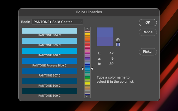Click the yellow region of color strip
Viewport: 178px width, 111px height.
coord(87,84)
